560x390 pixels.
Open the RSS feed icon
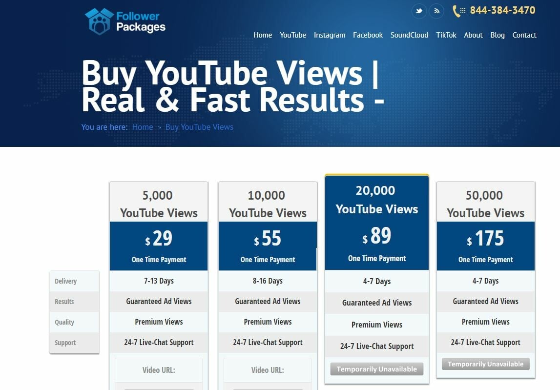436,11
